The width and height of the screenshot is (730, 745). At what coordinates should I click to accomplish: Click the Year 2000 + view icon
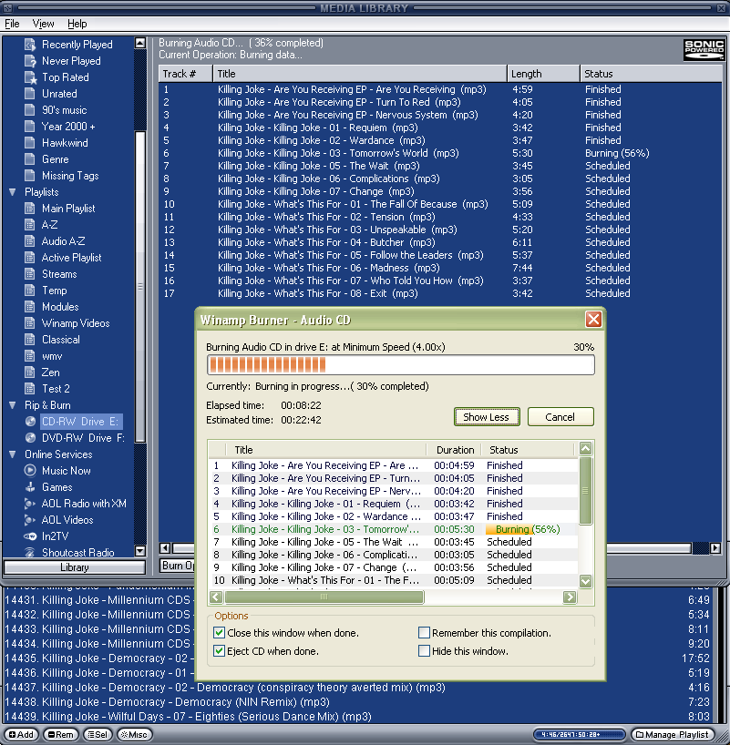coord(30,127)
